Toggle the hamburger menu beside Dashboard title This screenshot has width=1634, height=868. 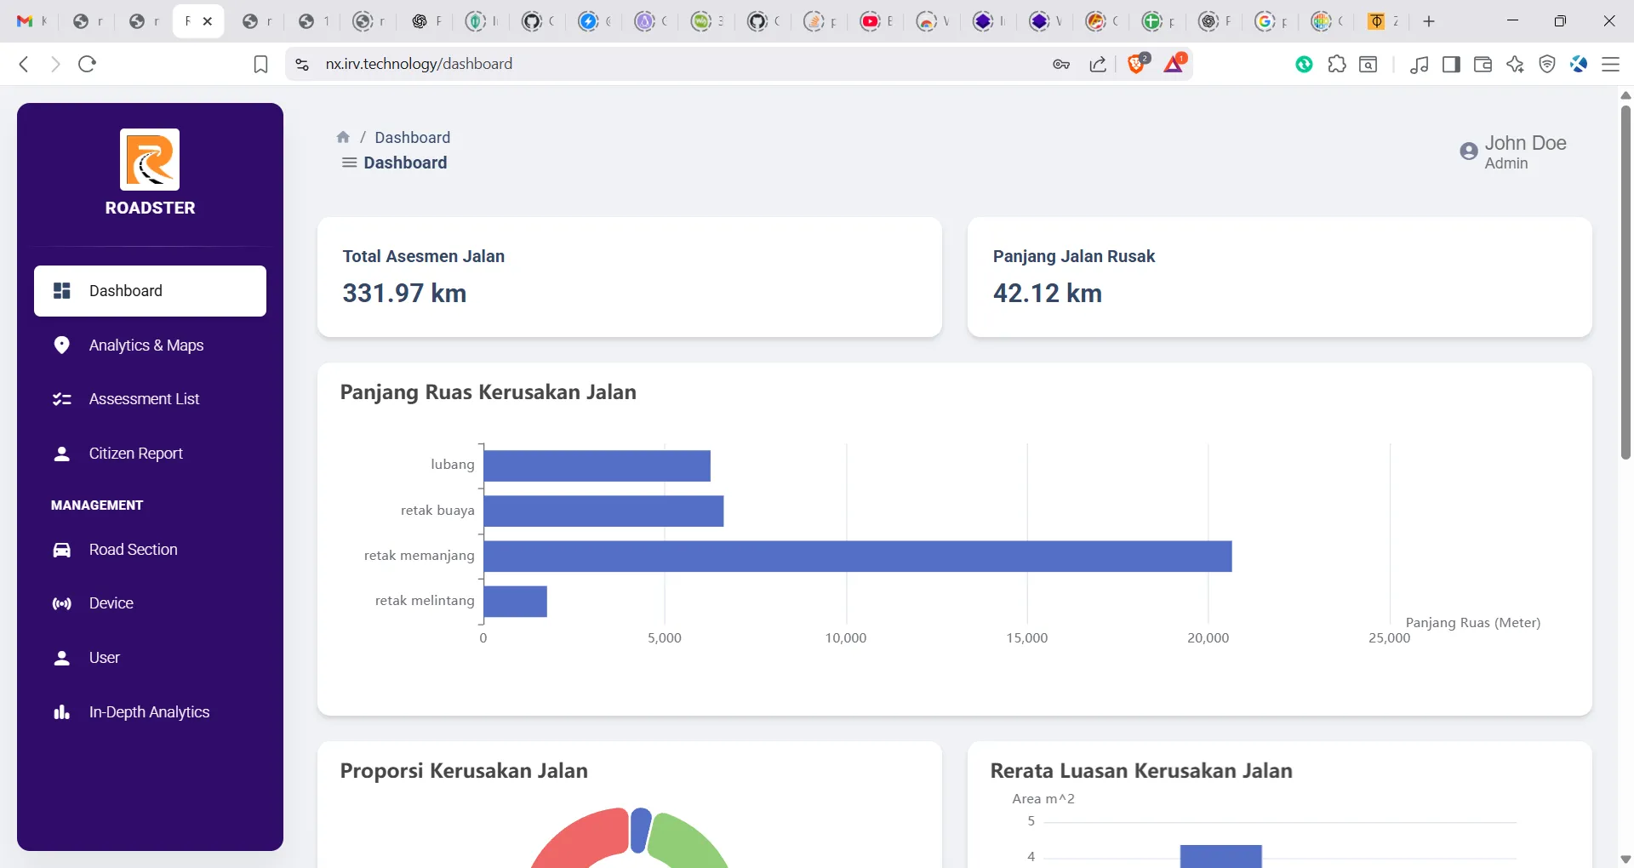349,163
